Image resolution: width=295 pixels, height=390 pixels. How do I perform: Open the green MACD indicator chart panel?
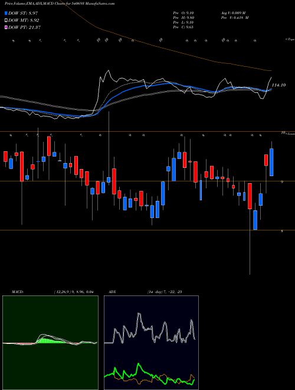50,343
